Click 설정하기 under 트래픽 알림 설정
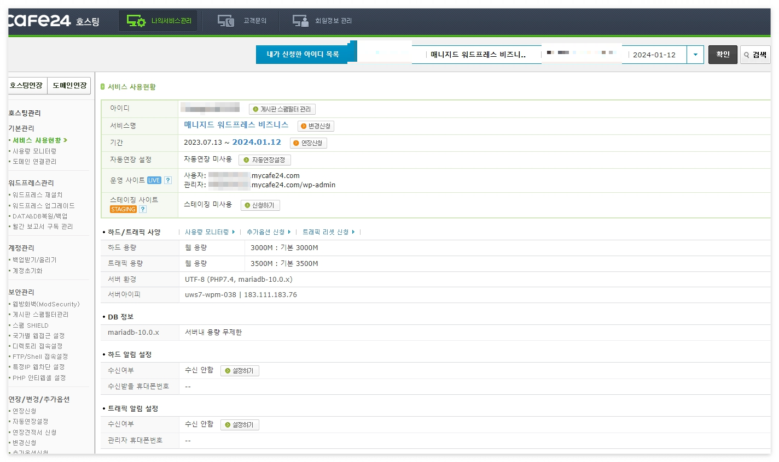This screenshot has height=462, width=779. point(240,425)
